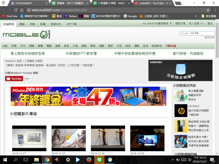Open taskbar search magnifier
219x164 pixels.
[x=15, y=160]
